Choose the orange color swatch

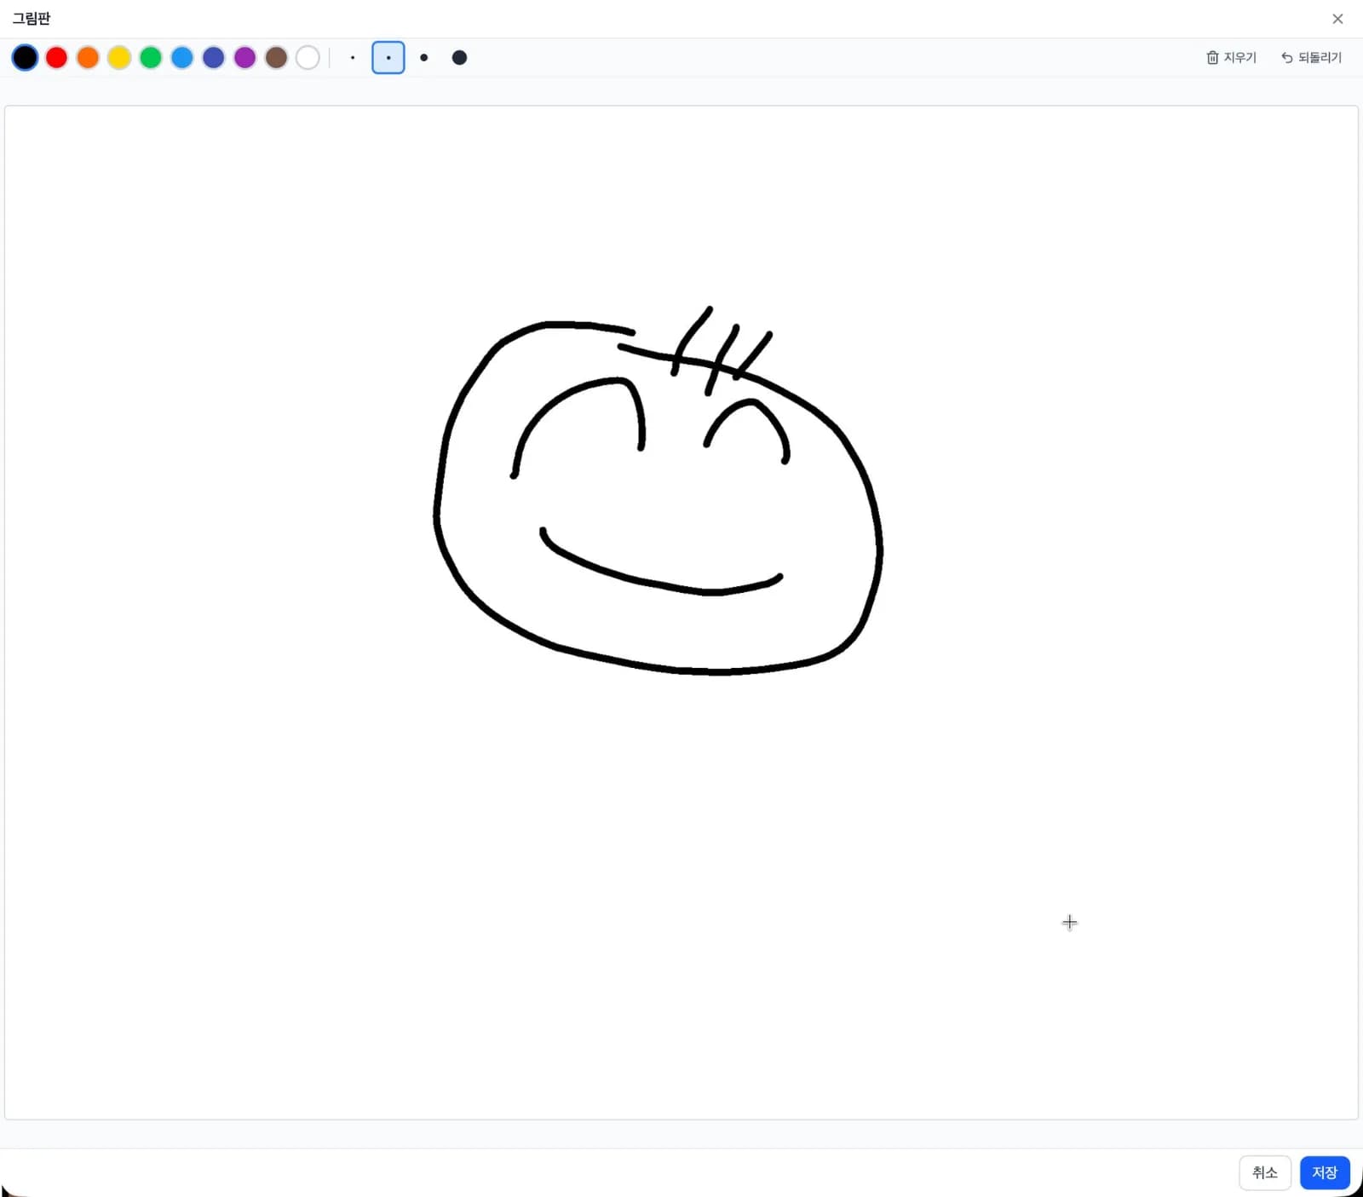coord(88,58)
